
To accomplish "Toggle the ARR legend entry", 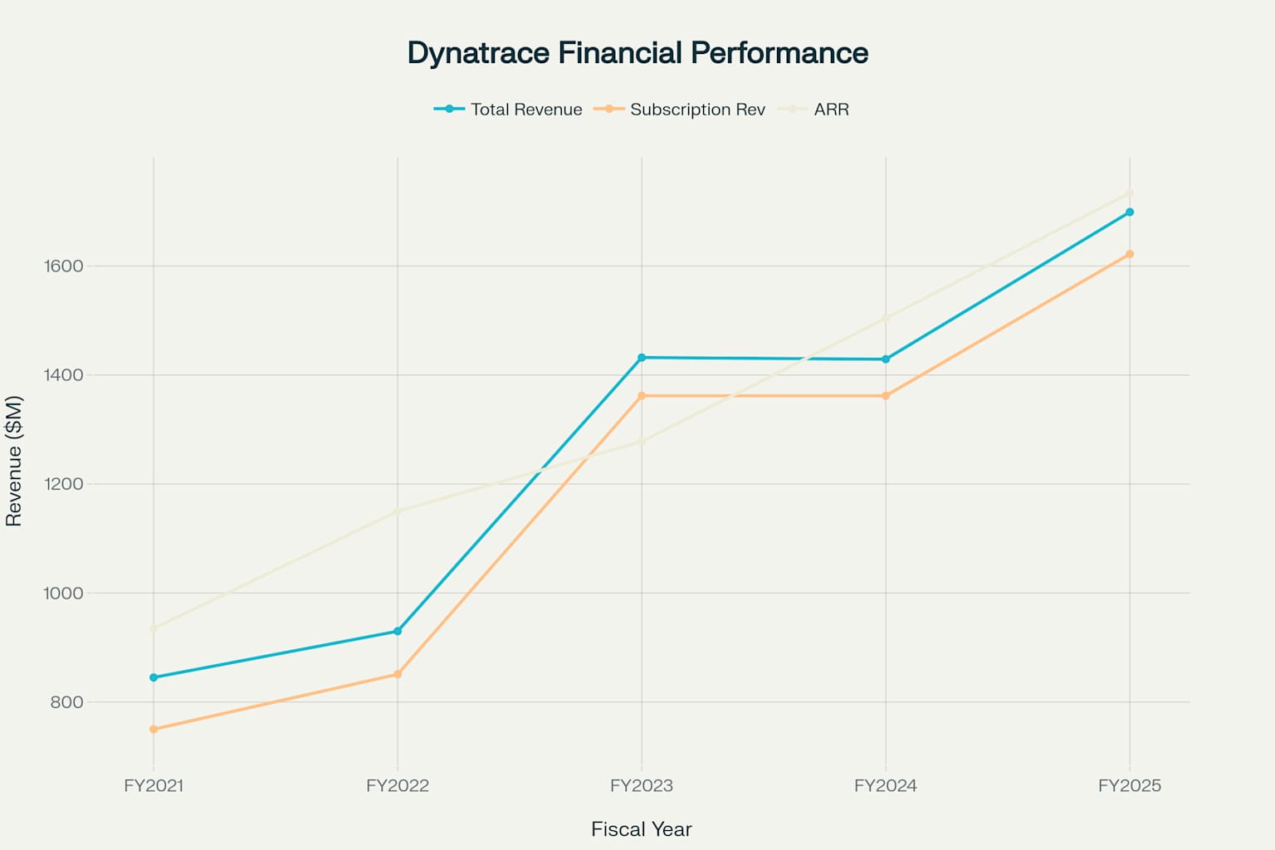I will click(813, 110).
